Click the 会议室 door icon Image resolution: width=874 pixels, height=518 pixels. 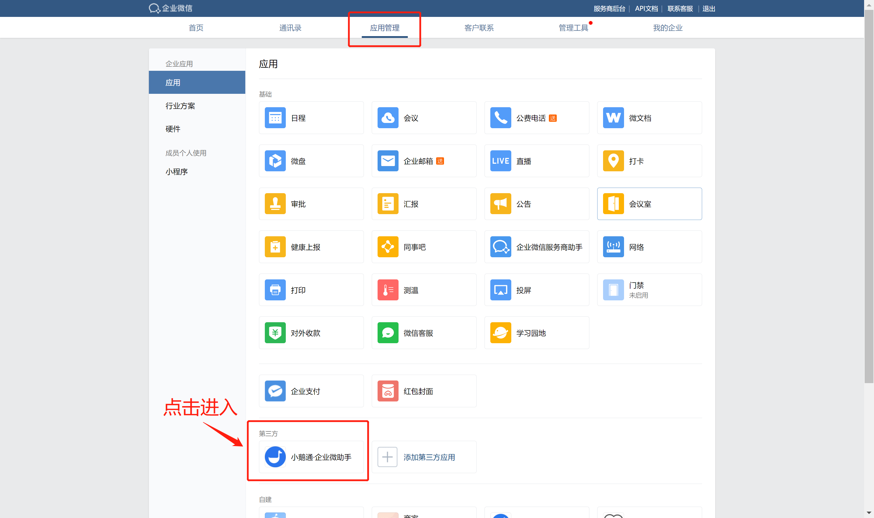point(613,204)
